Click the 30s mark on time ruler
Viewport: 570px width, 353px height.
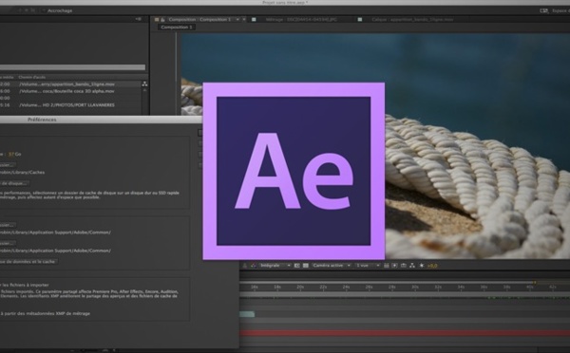point(415,287)
